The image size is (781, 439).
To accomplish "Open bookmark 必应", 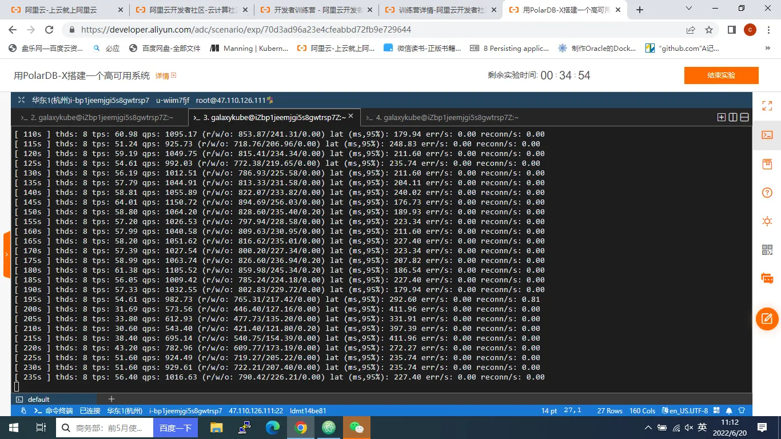I will tap(106, 49).
